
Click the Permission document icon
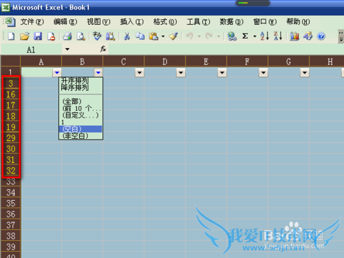click(51, 36)
